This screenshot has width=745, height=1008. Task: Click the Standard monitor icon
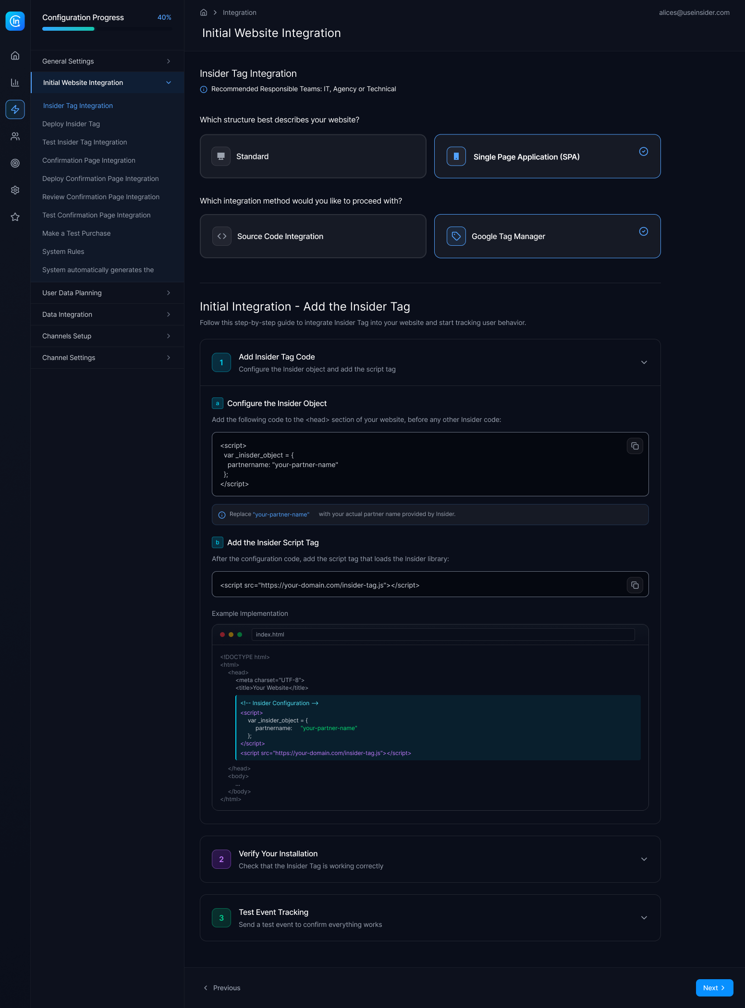click(x=221, y=156)
